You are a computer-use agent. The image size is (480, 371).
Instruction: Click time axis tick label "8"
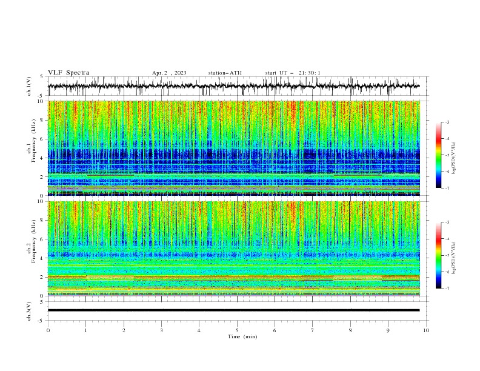click(x=350, y=330)
